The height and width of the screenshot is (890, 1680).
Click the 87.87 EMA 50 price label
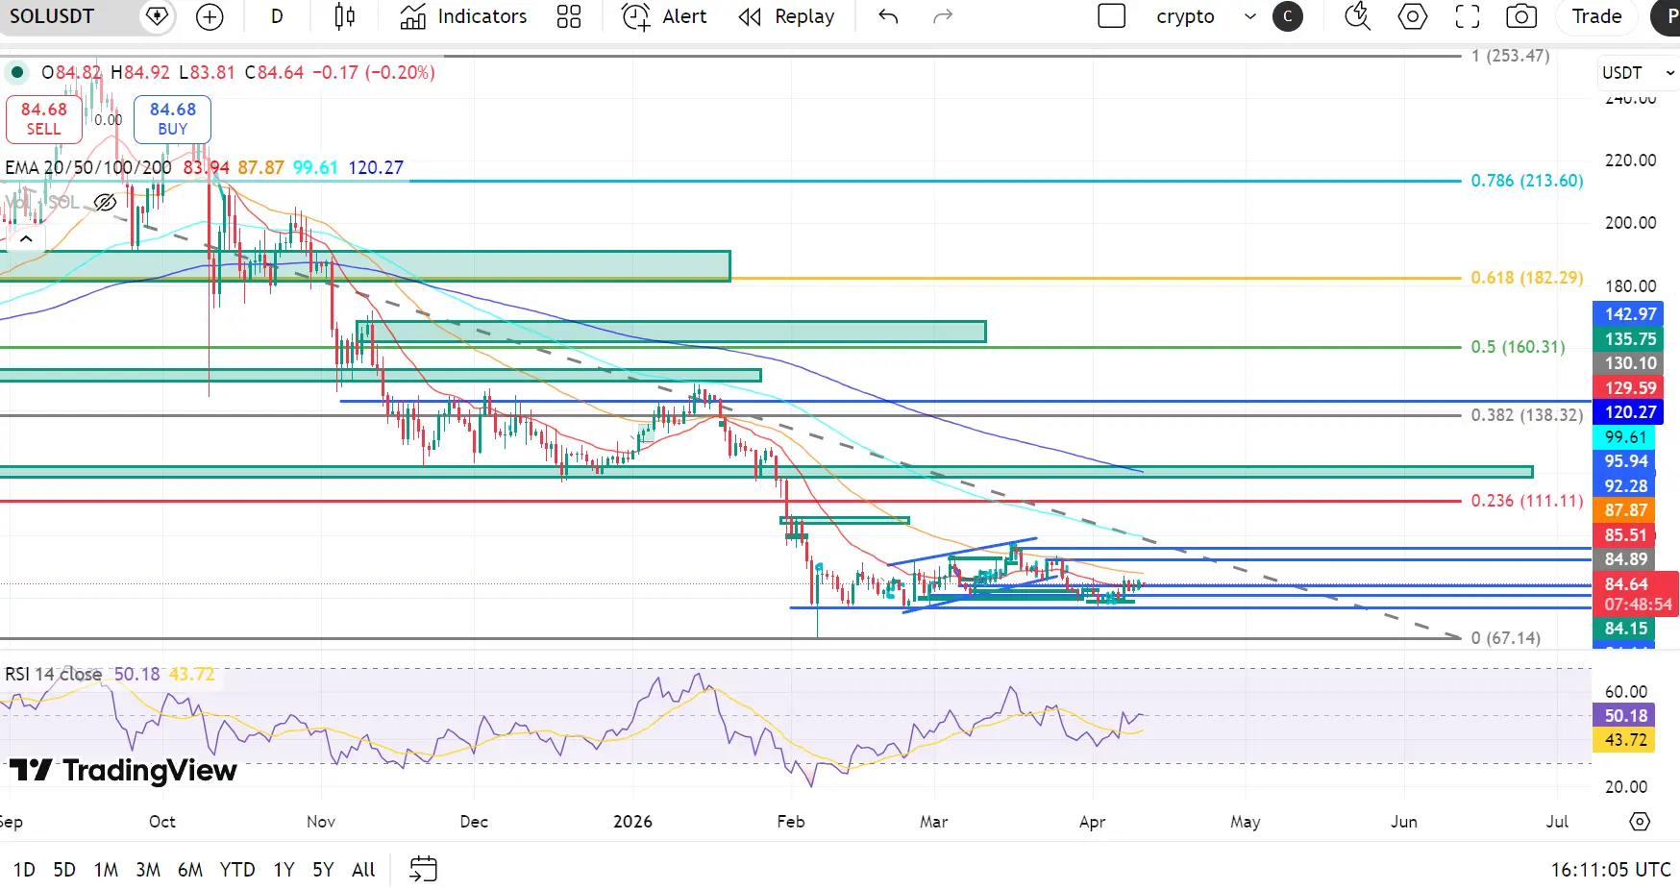tap(1624, 510)
